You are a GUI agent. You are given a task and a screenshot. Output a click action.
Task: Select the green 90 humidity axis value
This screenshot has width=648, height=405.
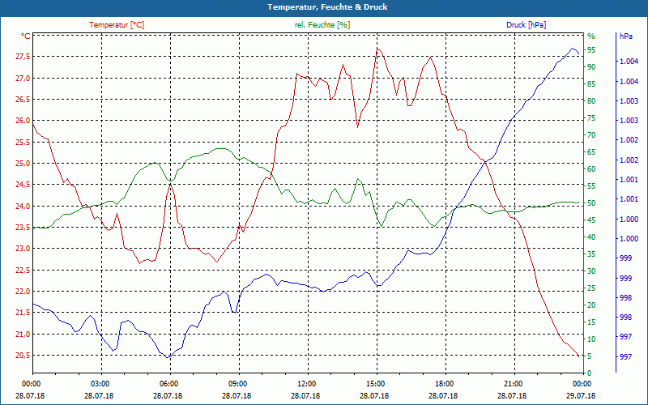pos(591,67)
